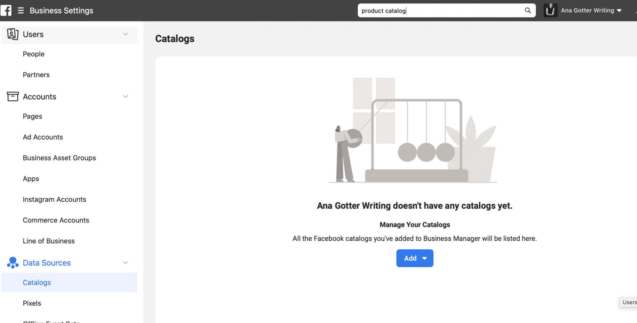Open the Ana Gotter Writing account dropdown
This screenshot has height=323, width=637.
coord(591,10)
